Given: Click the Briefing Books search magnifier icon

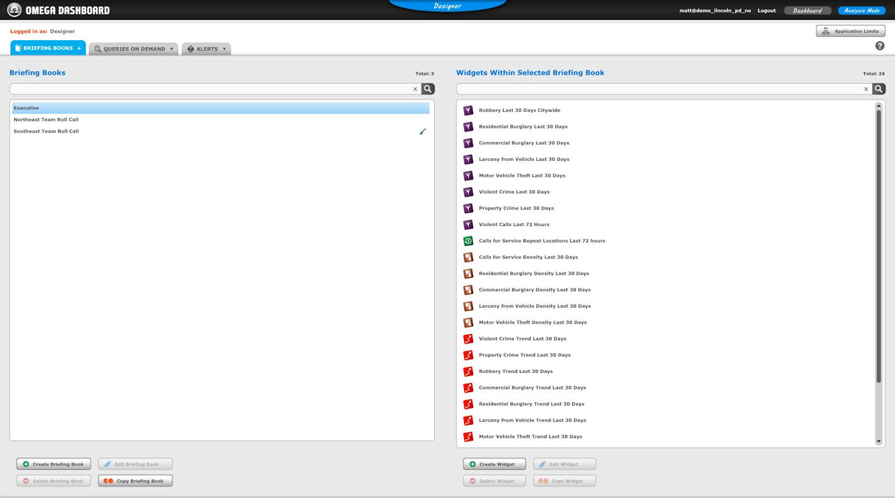Looking at the screenshot, I should pos(428,89).
